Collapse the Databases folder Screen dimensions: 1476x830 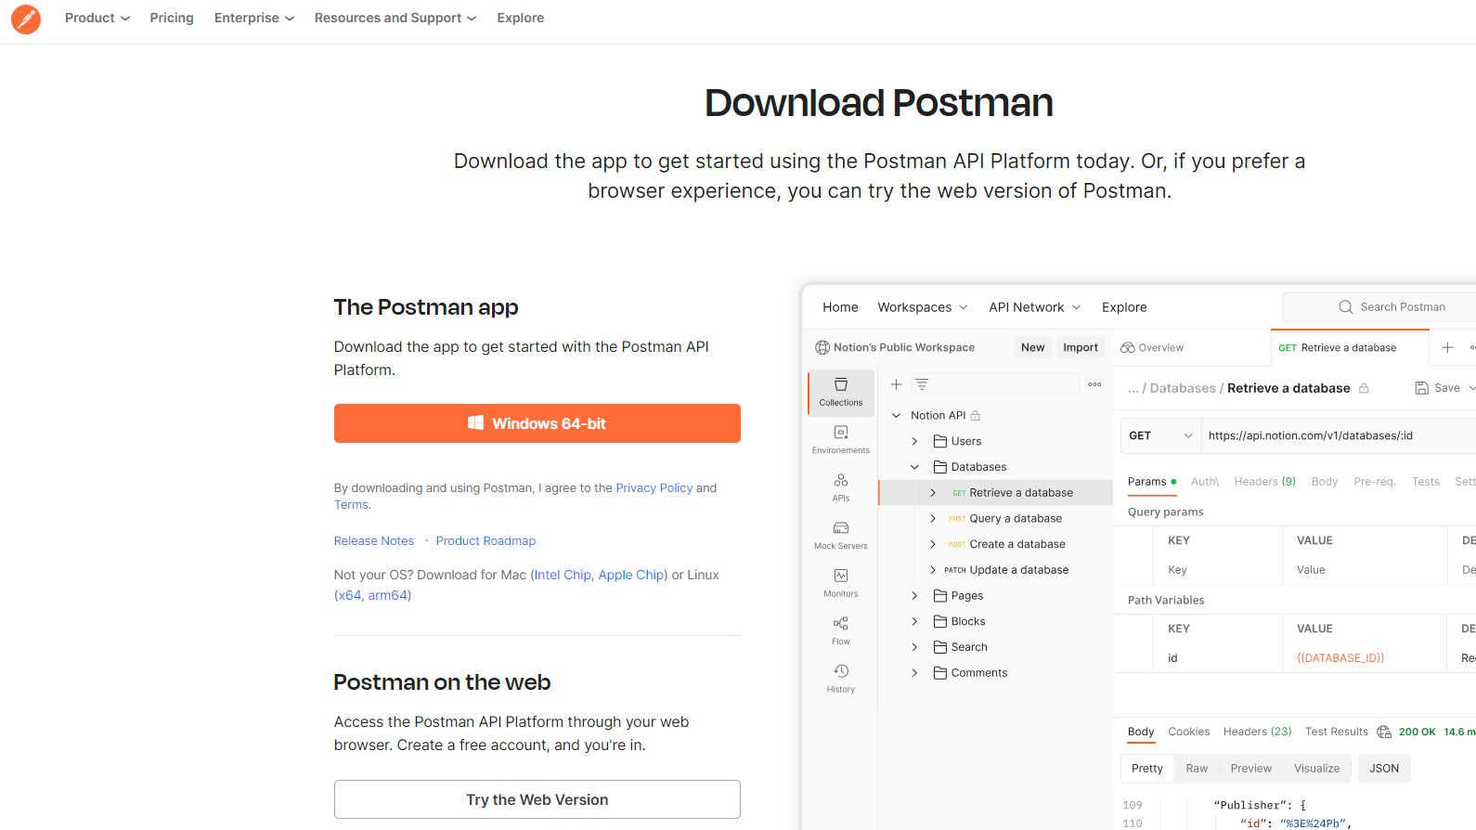[914, 467]
